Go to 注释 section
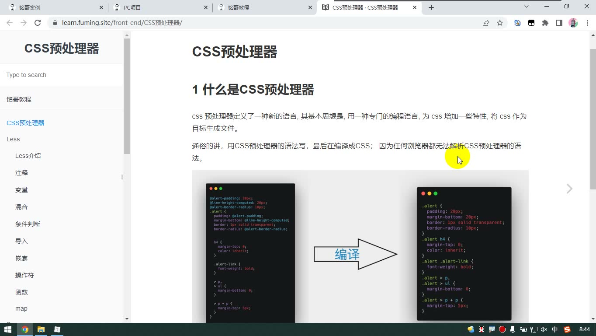The image size is (596, 336). pos(21,173)
